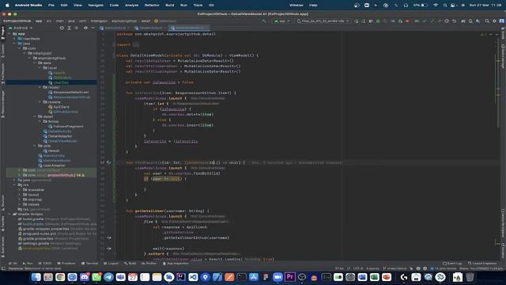Open the Git tool window tab
The image size is (506, 285).
point(13,264)
